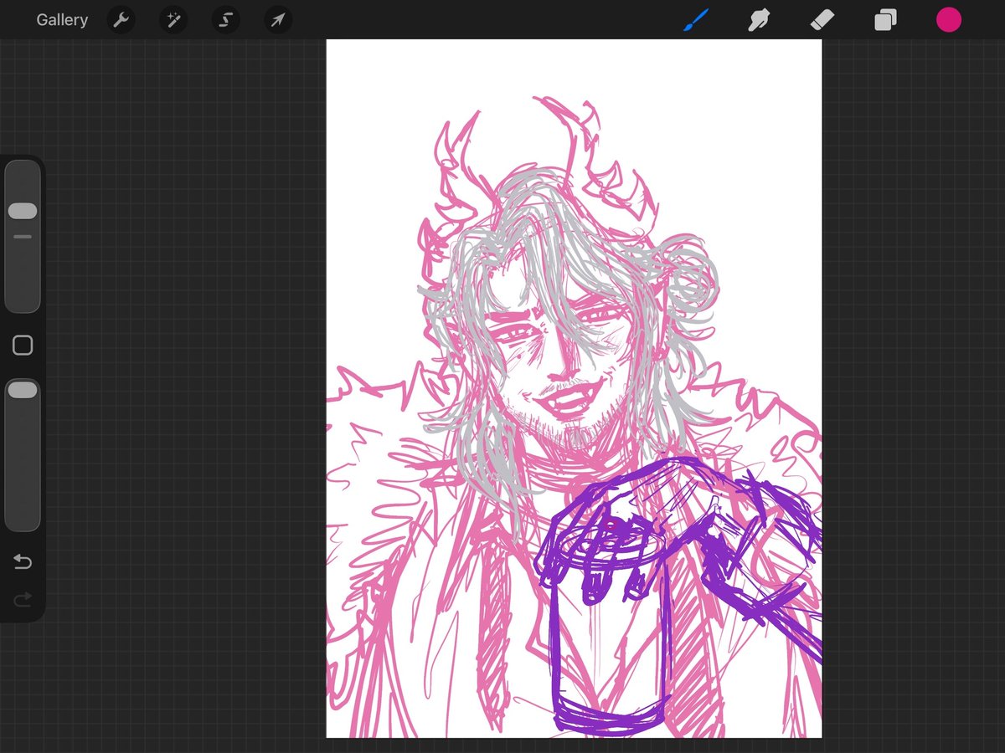This screenshot has width=1005, height=753.
Task: Select the Brush tool
Action: (696, 20)
